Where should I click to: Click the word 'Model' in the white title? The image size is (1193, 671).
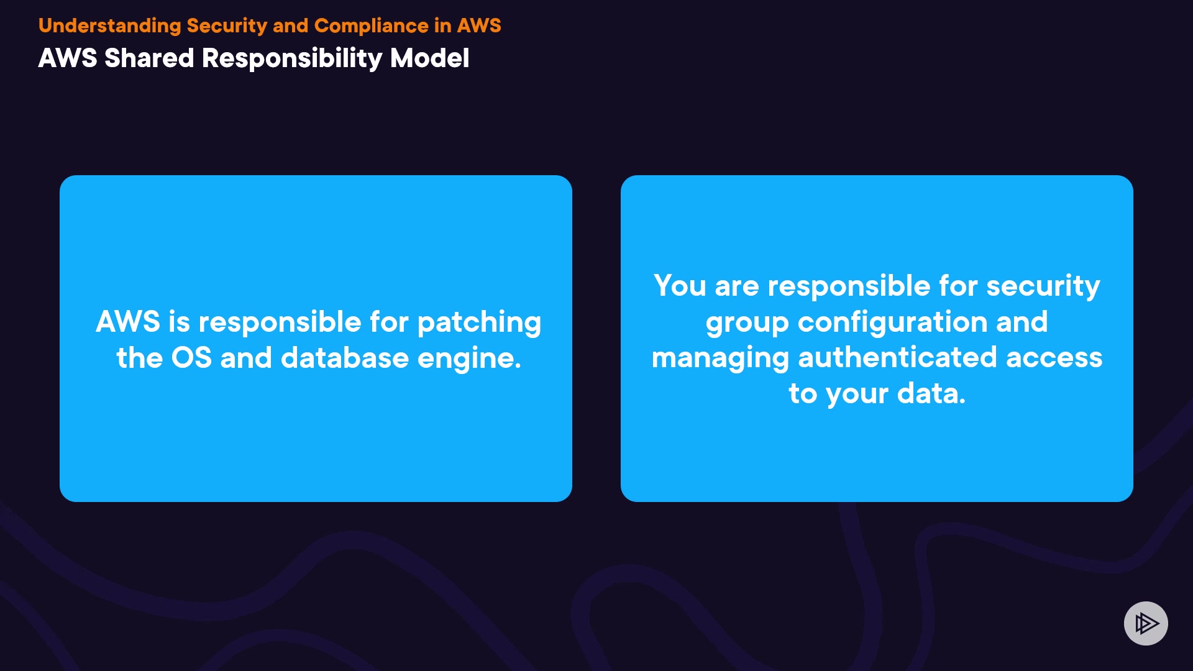click(429, 58)
